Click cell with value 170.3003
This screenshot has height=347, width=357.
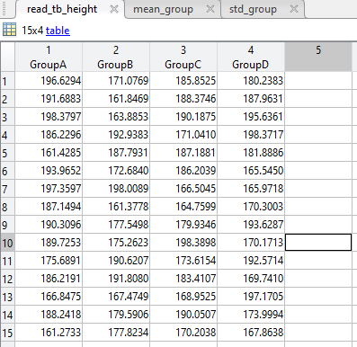tap(251, 207)
